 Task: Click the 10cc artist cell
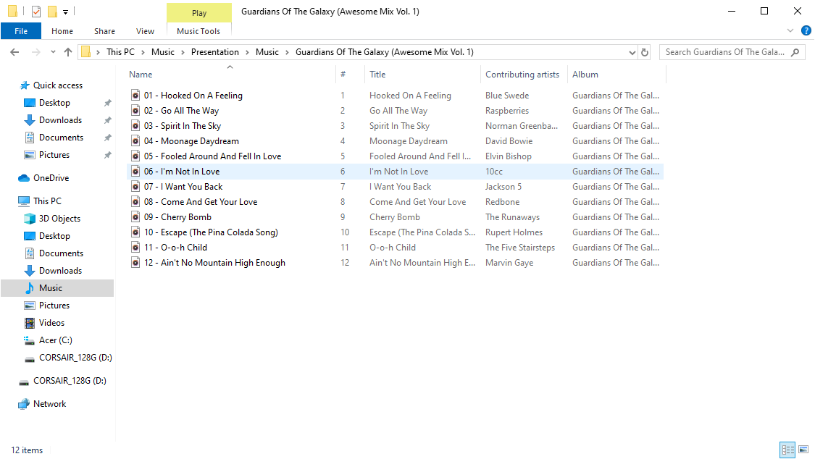tap(494, 172)
